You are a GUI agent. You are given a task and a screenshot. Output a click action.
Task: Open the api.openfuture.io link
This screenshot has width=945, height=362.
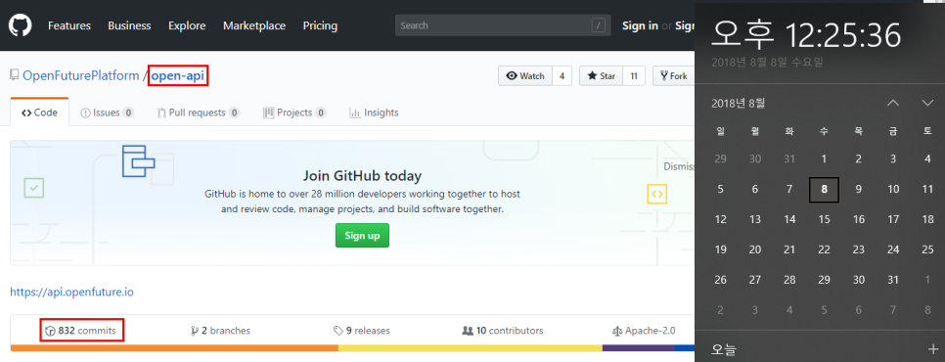tap(71, 293)
